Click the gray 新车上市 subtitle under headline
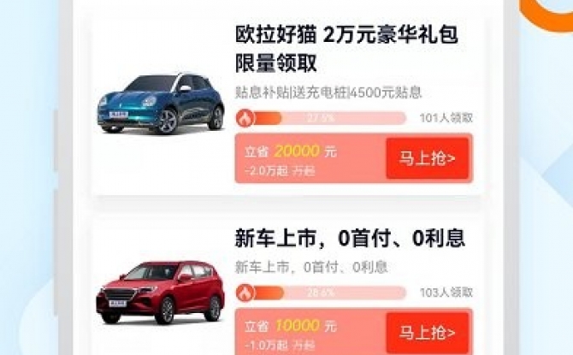The width and height of the screenshot is (573, 355). click(x=311, y=267)
